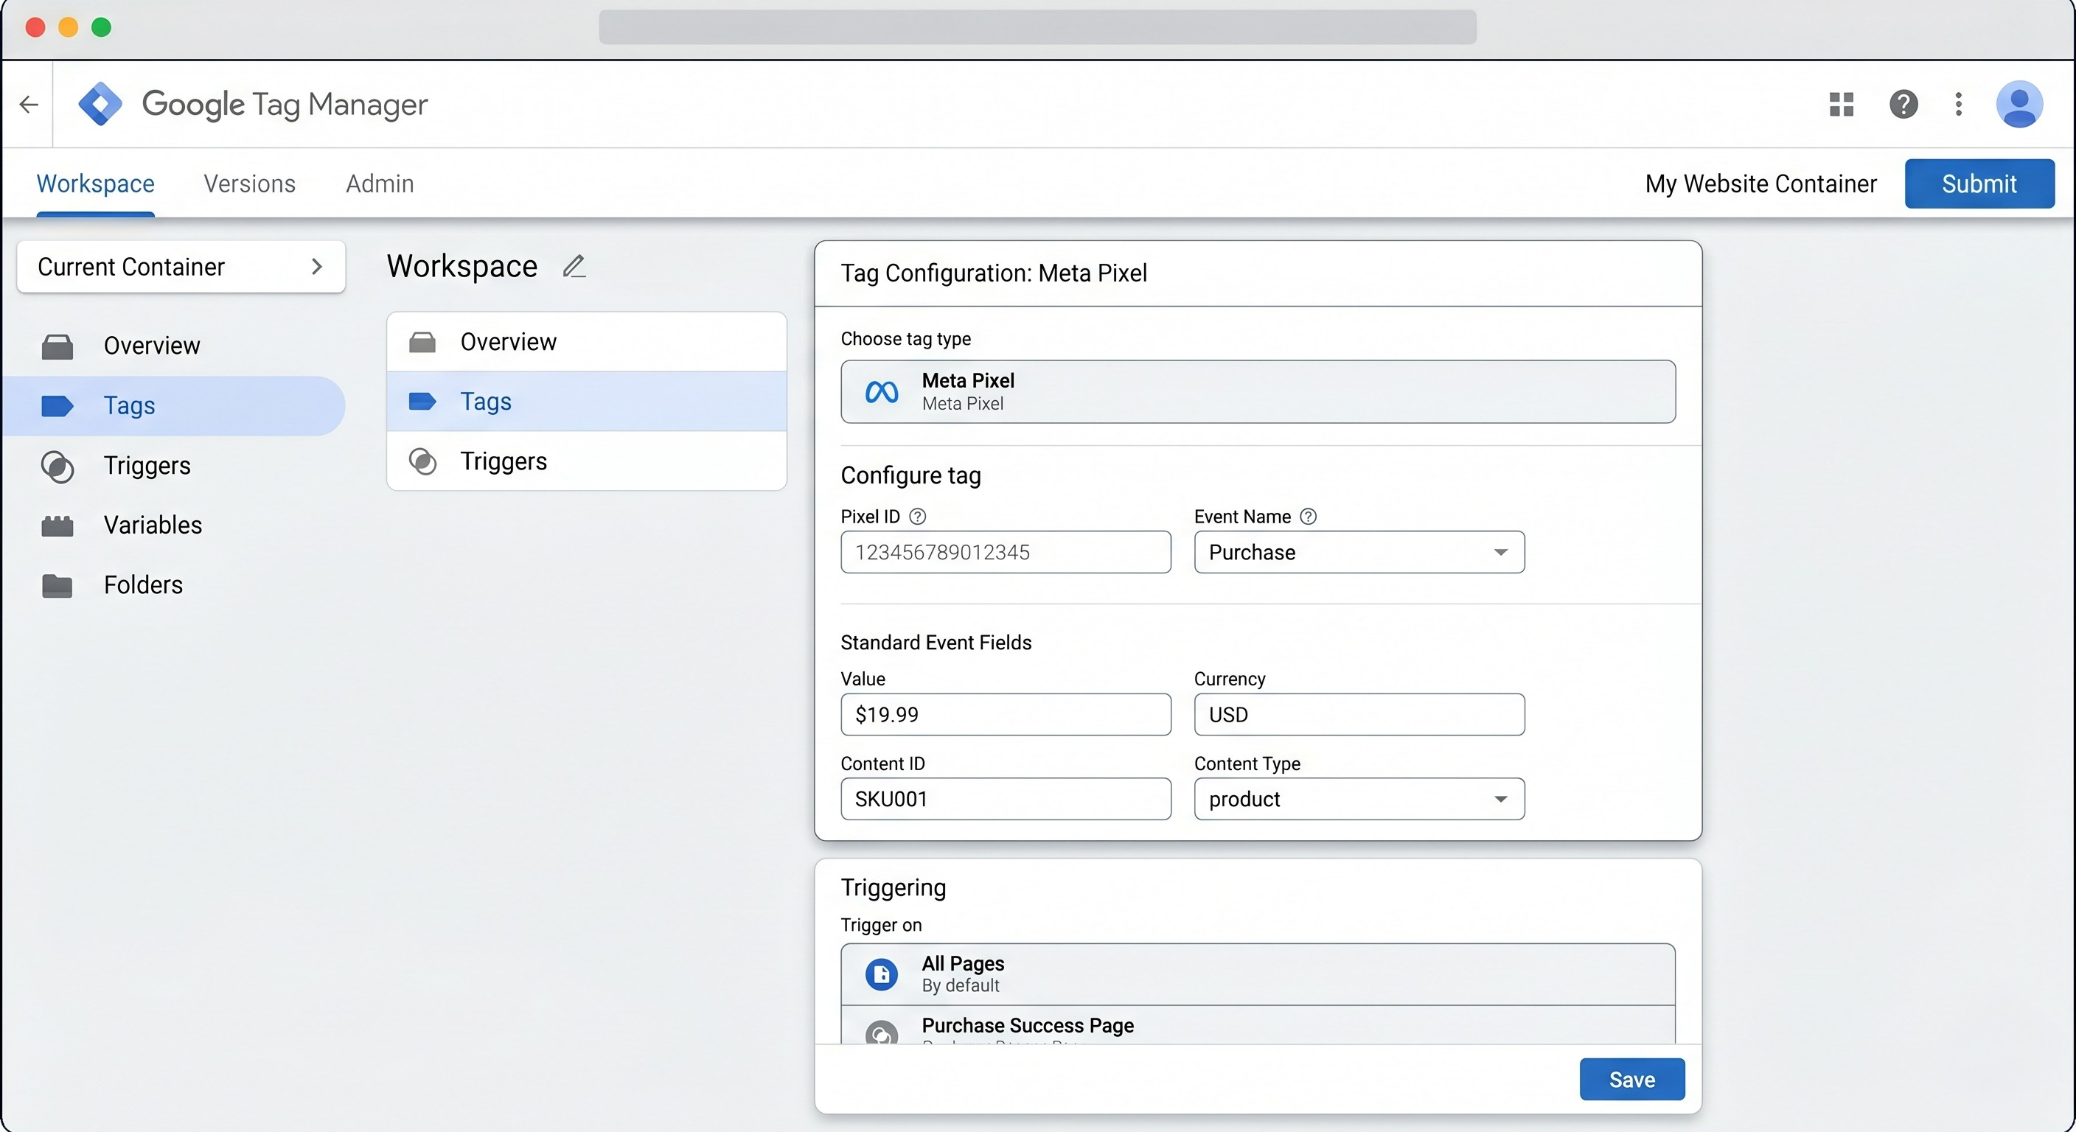
Task: Open the Google apps grid icon
Action: point(1842,104)
